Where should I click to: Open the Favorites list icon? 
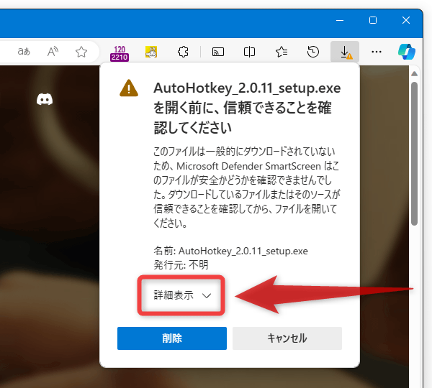pyautogui.click(x=282, y=52)
